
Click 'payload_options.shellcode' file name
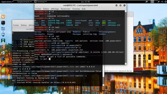pyautogui.click(x=49, y=41)
